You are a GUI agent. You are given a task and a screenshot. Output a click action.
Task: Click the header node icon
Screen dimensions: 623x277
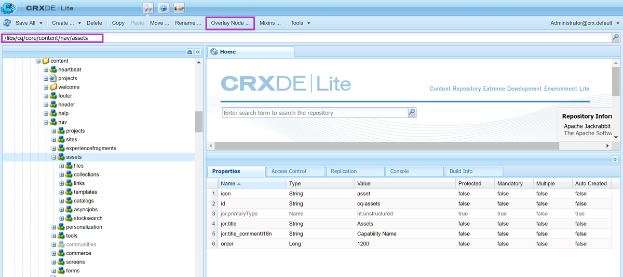pyautogui.click(x=53, y=105)
